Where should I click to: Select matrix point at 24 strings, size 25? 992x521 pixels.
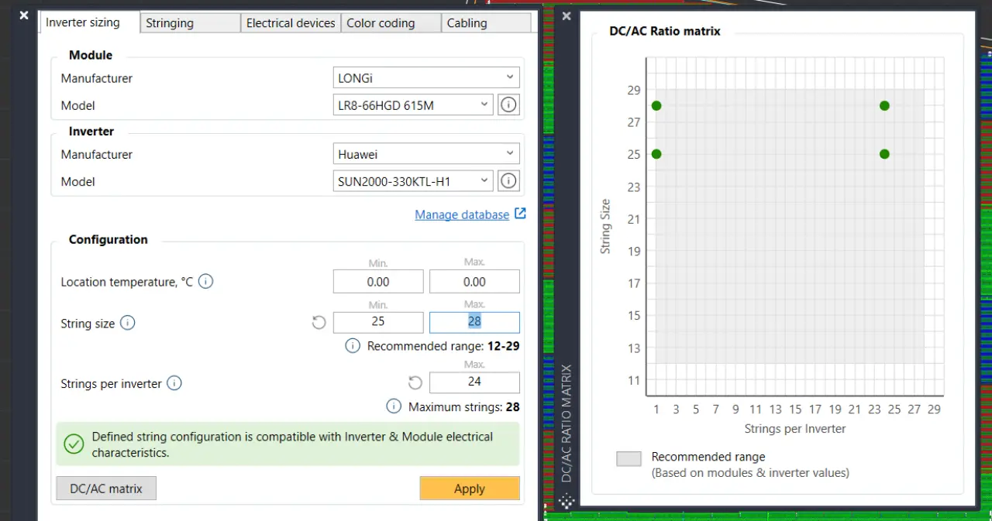884,154
